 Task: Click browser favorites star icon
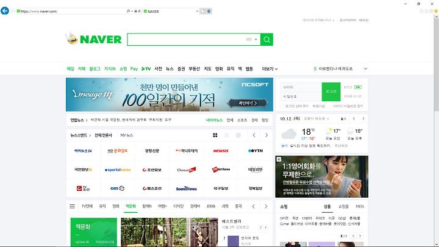point(426,11)
